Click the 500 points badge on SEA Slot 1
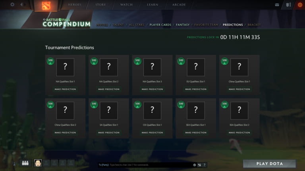This screenshot has width=305, height=171. click(x=181, y=105)
